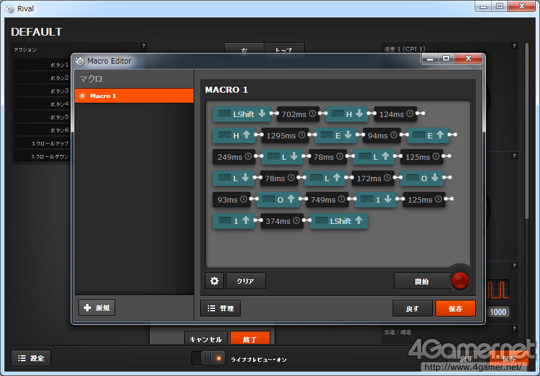The height and width of the screenshot is (376, 540).
Task: Select ボタン2 in the Rival action list
Action: point(42,78)
